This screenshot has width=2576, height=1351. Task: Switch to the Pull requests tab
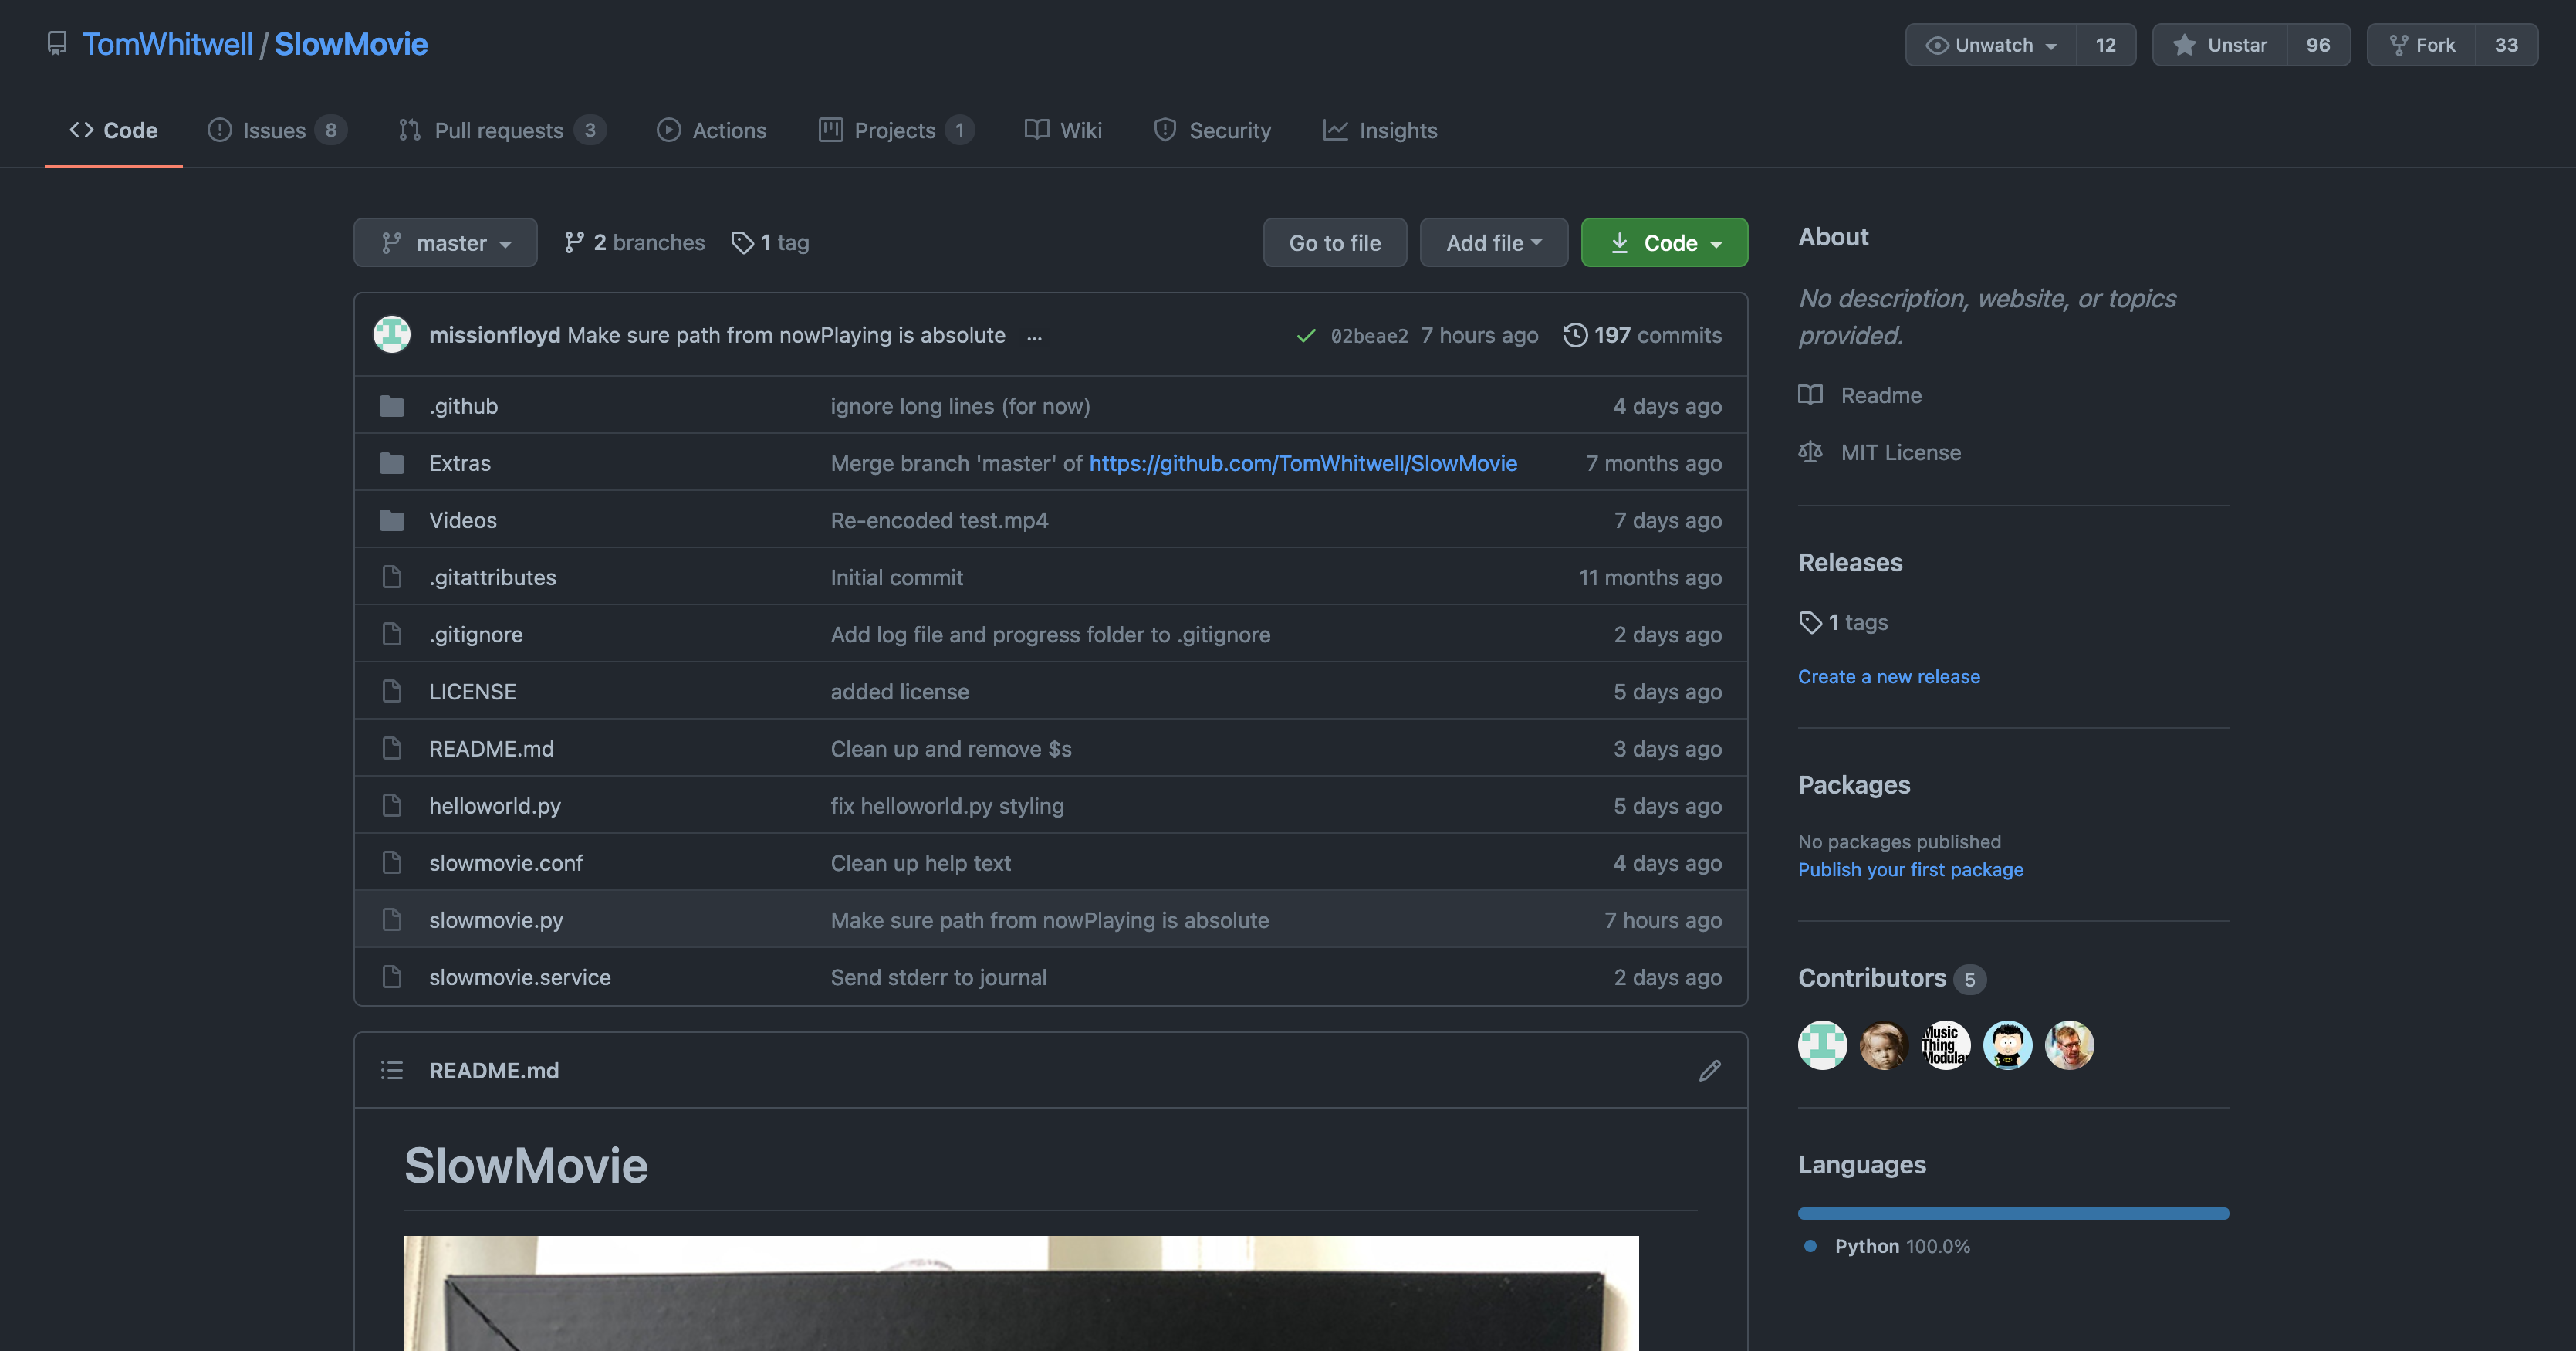pyautogui.click(x=498, y=130)
